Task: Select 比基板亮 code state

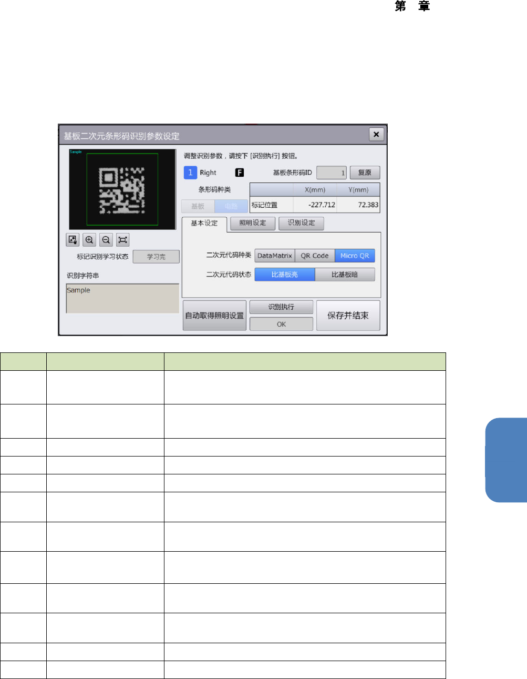Action: [285, 275]
